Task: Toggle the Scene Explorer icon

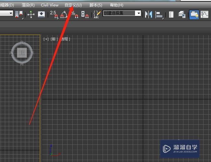Action: (171, 15)
